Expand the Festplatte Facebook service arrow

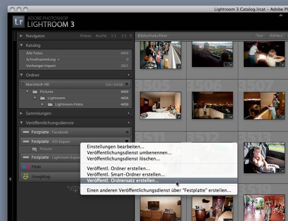point(127,132)
